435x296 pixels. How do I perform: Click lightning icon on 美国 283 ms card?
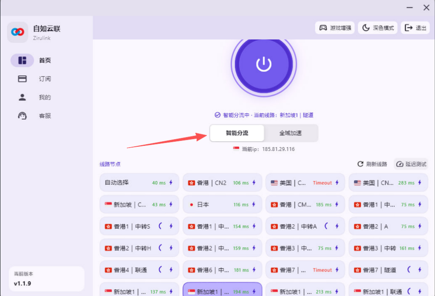point(420,182)
